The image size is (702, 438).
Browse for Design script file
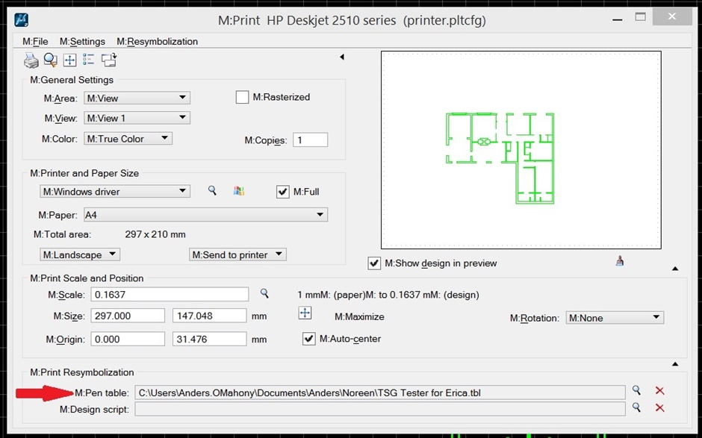coord(636,407)
